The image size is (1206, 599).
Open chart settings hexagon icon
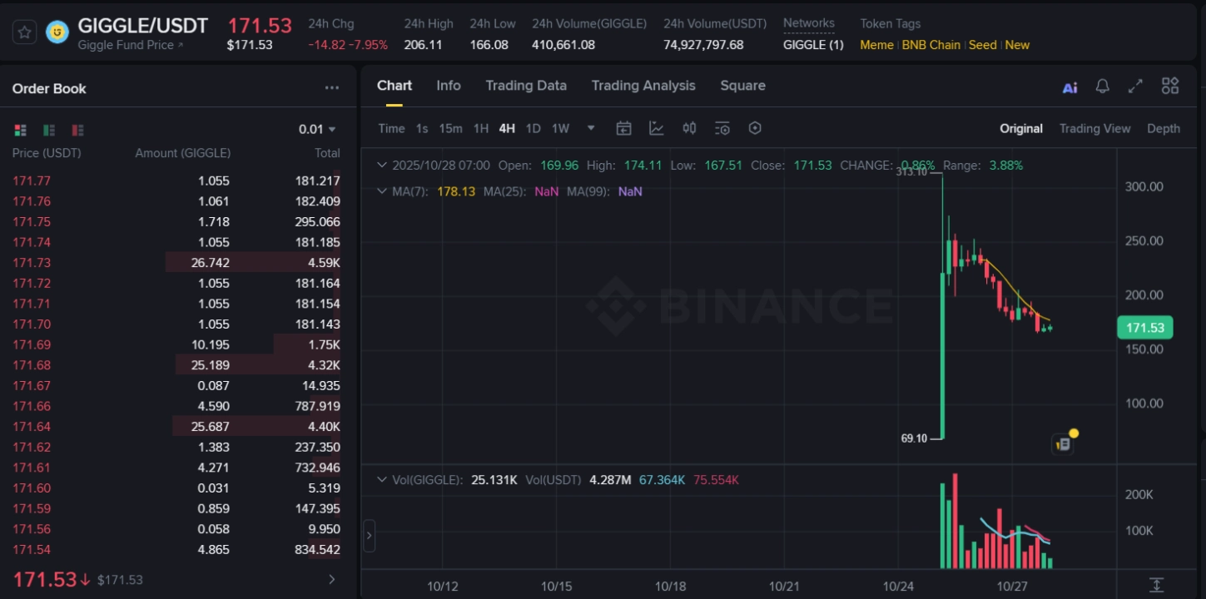coord(755,128)
